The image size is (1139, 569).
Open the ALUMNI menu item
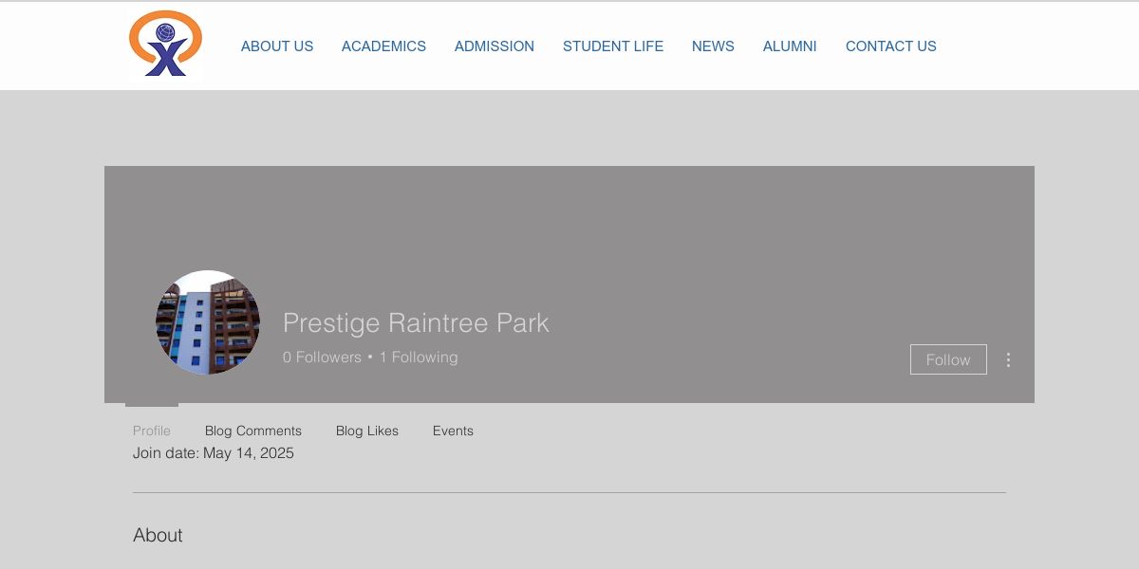(790, 46)
